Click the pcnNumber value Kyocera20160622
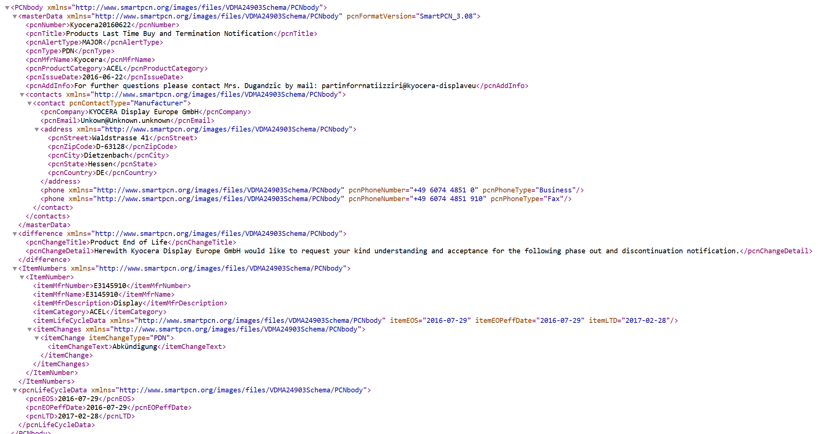 [x=100, y=25]
